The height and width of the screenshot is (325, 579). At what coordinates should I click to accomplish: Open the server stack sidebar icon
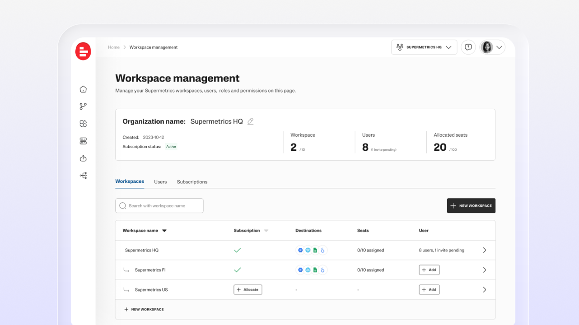click(83, 141)
